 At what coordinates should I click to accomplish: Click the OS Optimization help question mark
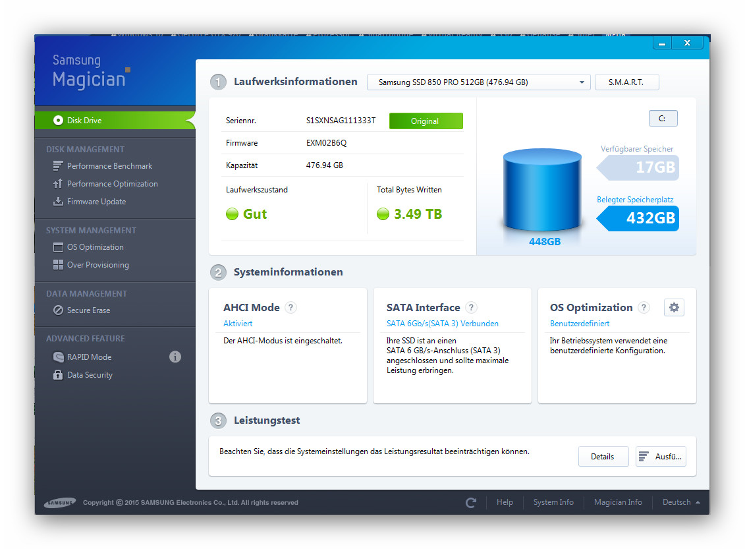tap(644, 308)
